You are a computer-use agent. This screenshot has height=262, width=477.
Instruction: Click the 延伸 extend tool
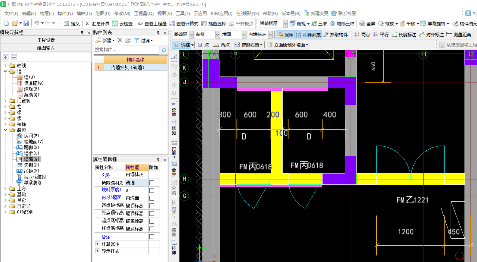click(174, 109)
